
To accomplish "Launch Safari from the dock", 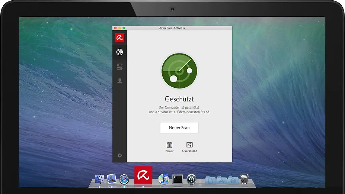I will (124, 179).
